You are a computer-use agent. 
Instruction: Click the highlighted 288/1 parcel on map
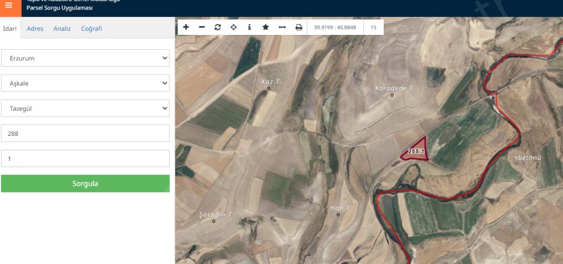(x=417, y=151)
